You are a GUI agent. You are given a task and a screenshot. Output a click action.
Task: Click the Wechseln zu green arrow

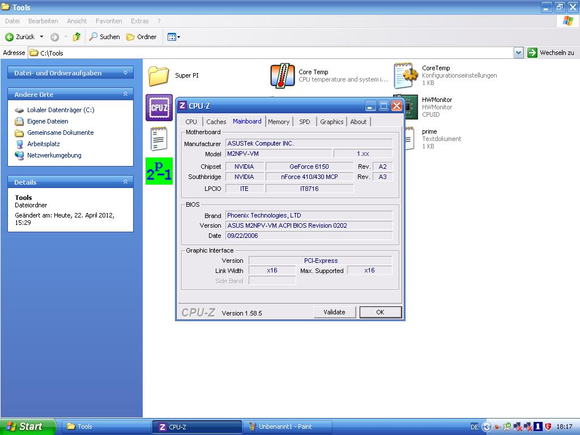532,53
